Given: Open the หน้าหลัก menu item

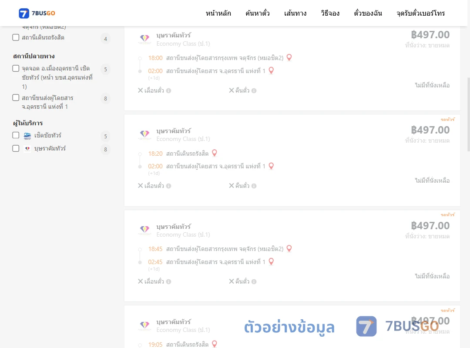Looking at the screenshot, I should (x=218, y=13).
